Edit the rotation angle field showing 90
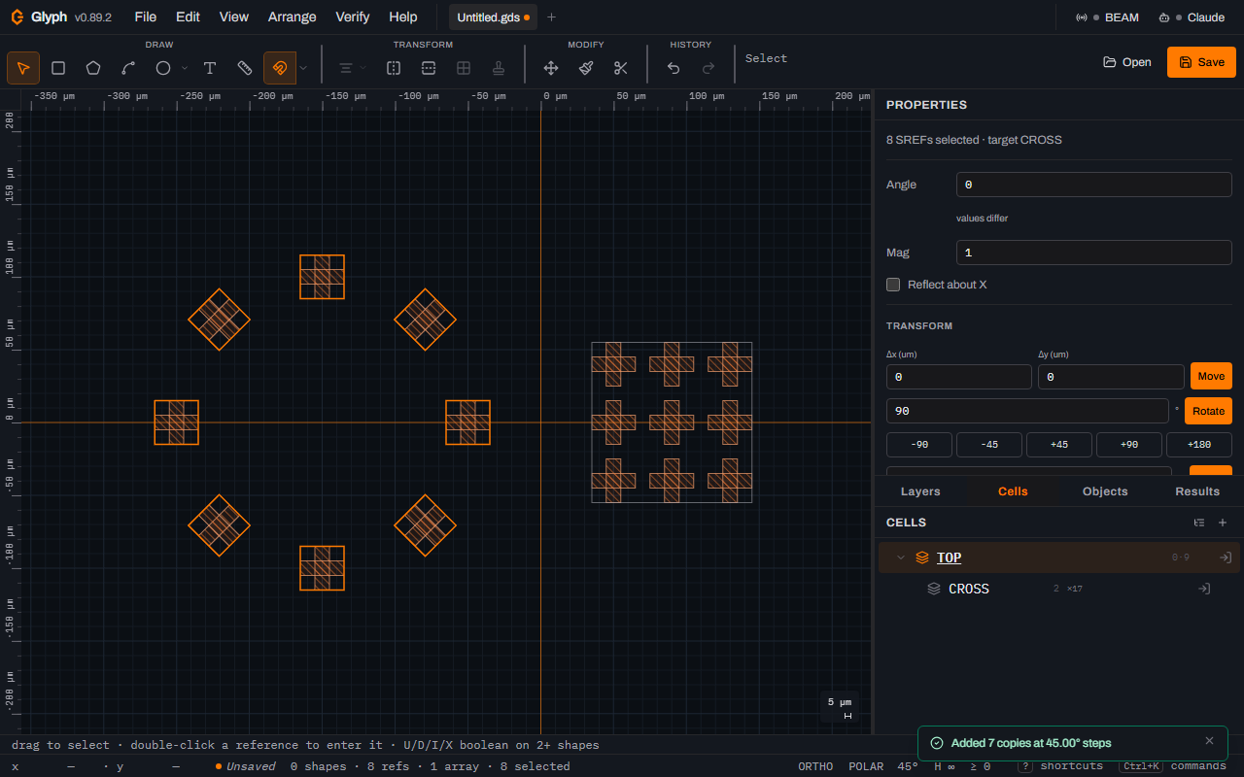This screenshot has width=1244, height=777. (x=1027, y=411)
